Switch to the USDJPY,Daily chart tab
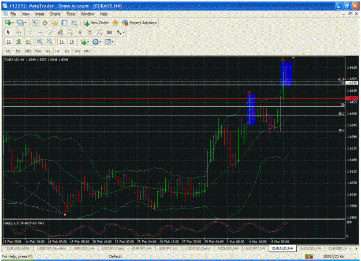Screen dimensions: 361x261 coord(113,248)
